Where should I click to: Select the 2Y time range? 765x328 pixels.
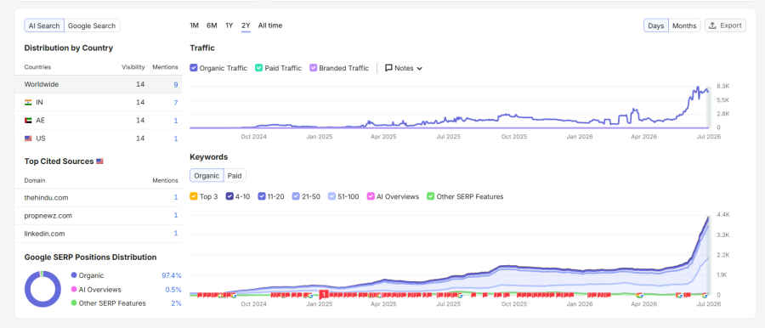(x=246, y=25)
